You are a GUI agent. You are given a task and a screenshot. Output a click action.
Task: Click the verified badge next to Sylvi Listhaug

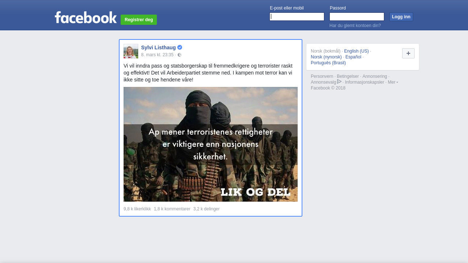pos(180,47)
